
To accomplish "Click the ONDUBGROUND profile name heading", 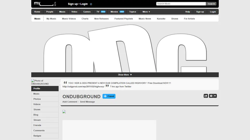I will (81, 96).
